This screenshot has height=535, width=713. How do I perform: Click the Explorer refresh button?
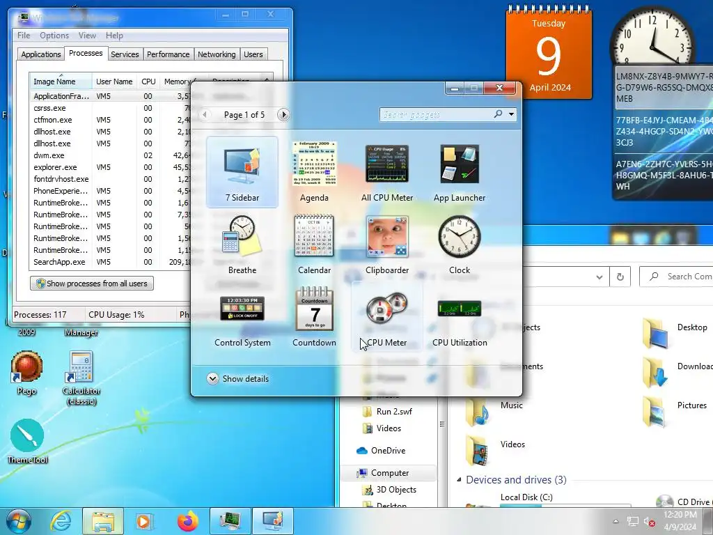coord(620,277)
